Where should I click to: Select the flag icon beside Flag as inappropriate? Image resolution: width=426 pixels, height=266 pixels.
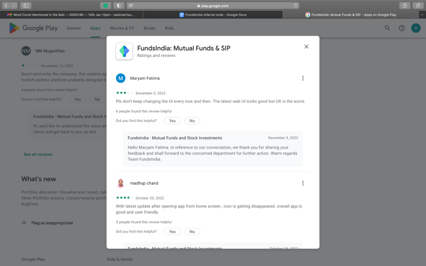coord(24,223)
